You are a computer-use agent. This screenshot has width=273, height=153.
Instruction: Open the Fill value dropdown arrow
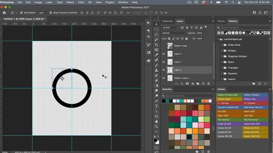[205, 39]
